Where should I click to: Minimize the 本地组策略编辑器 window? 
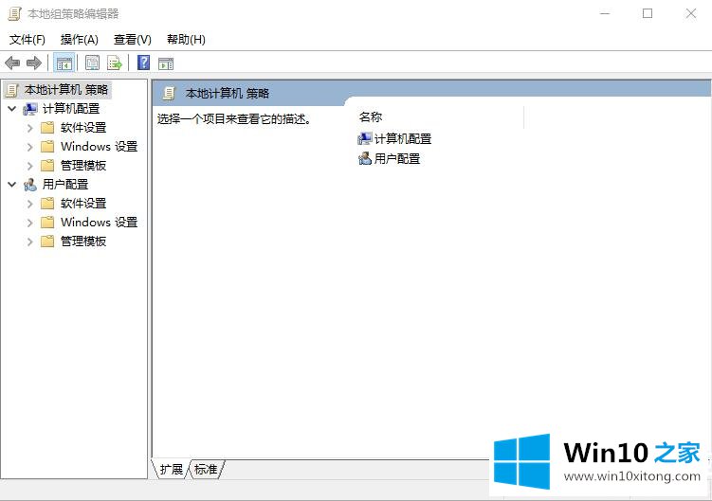(x=605, y=14)
